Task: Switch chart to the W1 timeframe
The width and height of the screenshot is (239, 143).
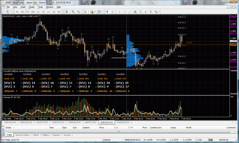Action: (x=54, y=12)
